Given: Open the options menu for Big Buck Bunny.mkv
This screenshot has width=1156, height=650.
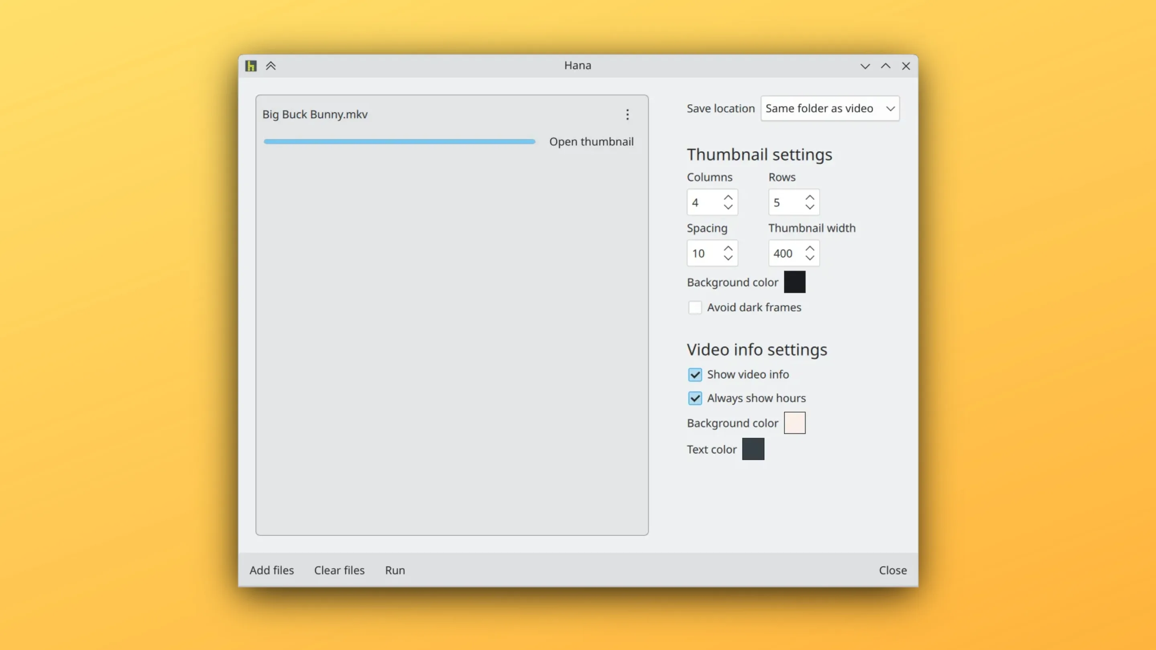Looking at the screenshot, I should pyautogui.click(x=627, y=115).
